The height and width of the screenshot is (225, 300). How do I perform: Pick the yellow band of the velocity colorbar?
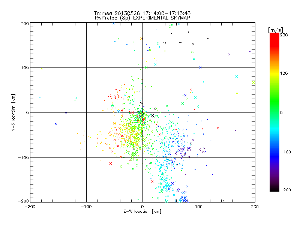point(274,73)
